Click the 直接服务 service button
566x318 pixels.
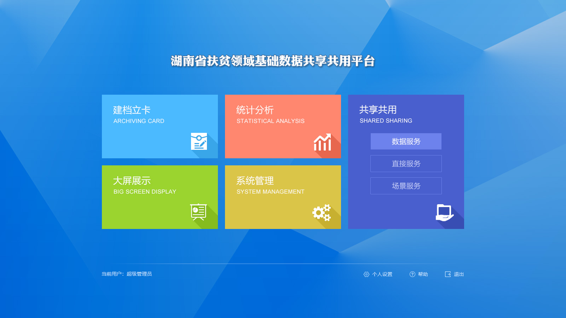pyautogui.click(x=406, y=164)
